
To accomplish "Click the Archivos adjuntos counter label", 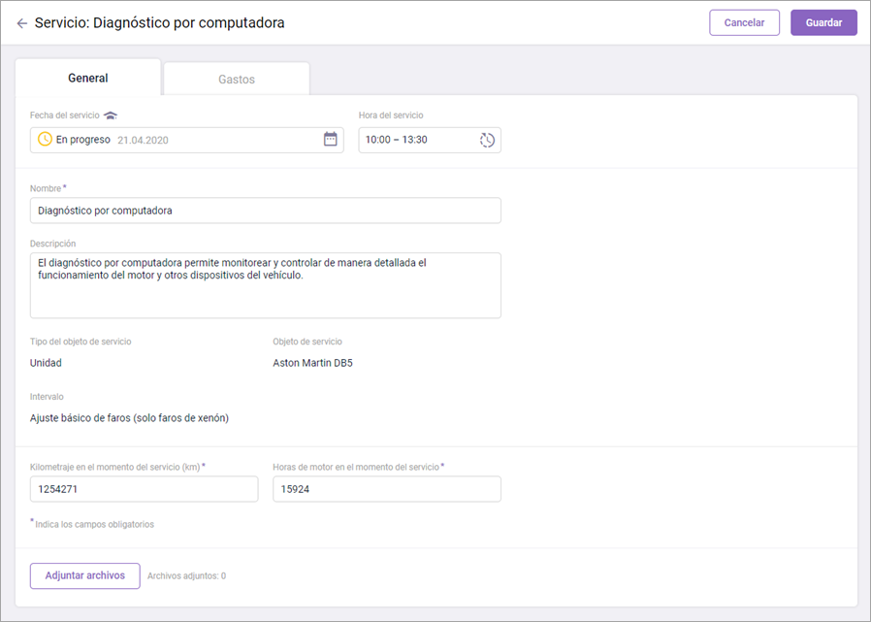I will (186, 576).
